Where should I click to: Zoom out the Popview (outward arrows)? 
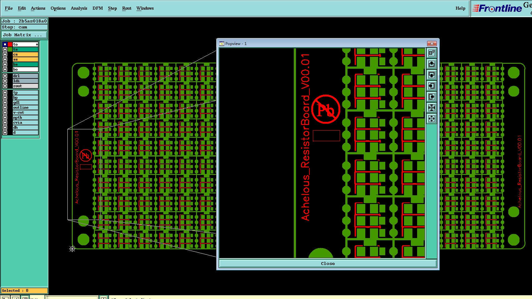[431, 119]
